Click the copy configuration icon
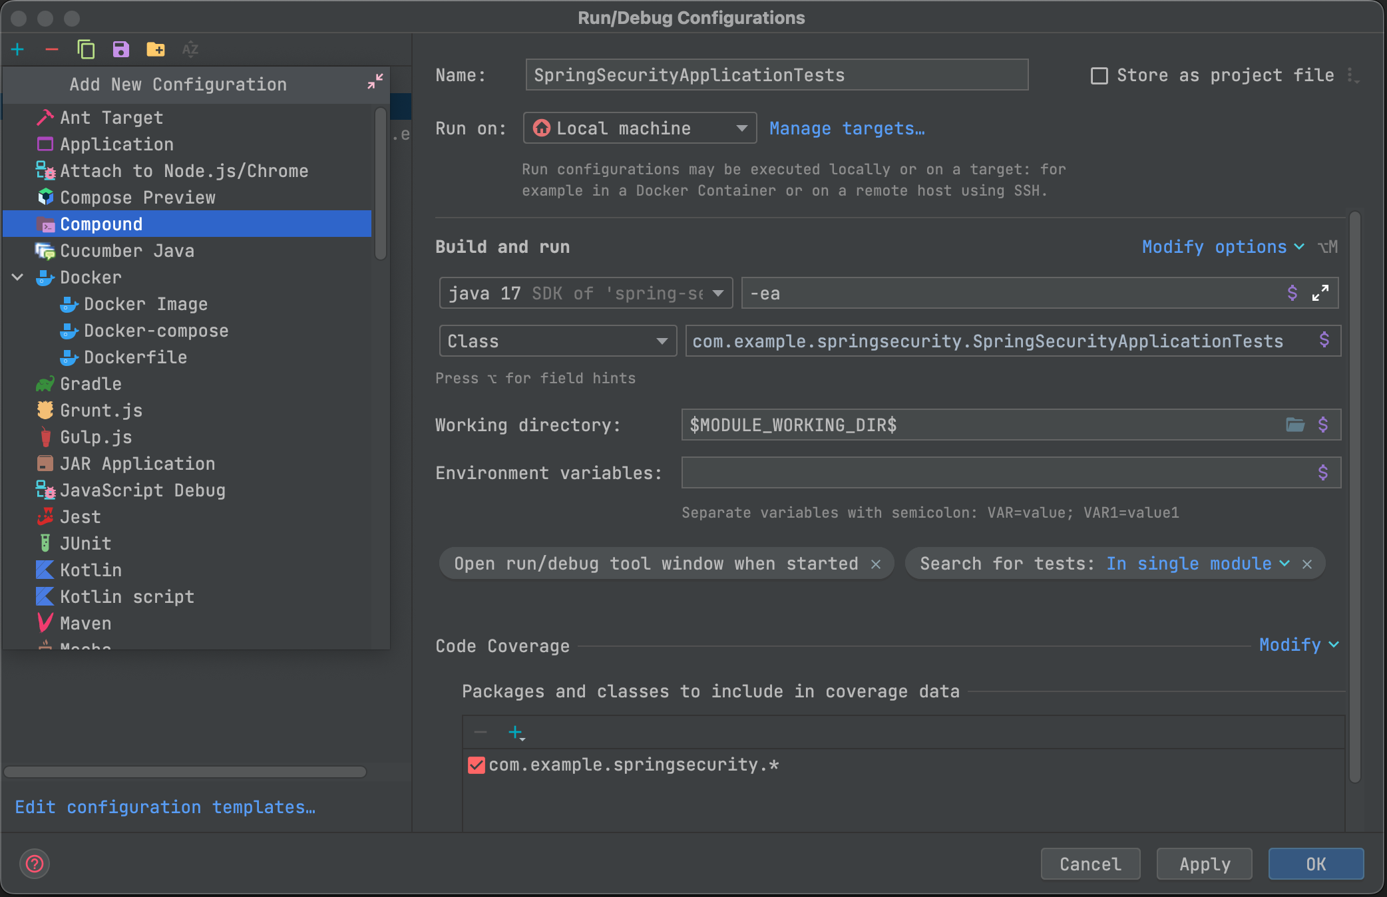Screen dimensions: 1387x897 [86, 49]
